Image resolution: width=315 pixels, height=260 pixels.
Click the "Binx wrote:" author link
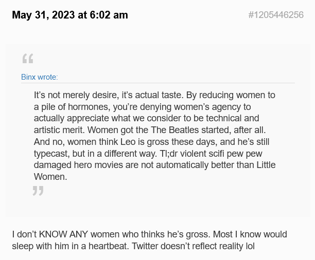tap(39, 77)
